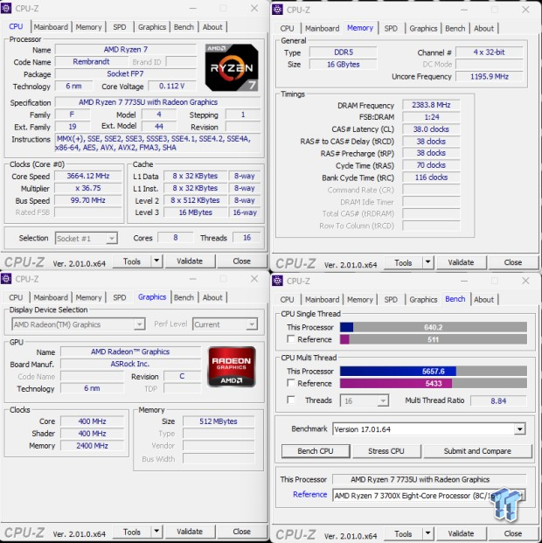The image size is (542, 543).
Task: Open the Reference processor Ryzen 7 3700X dropdown
Action: tap(520, 496)
